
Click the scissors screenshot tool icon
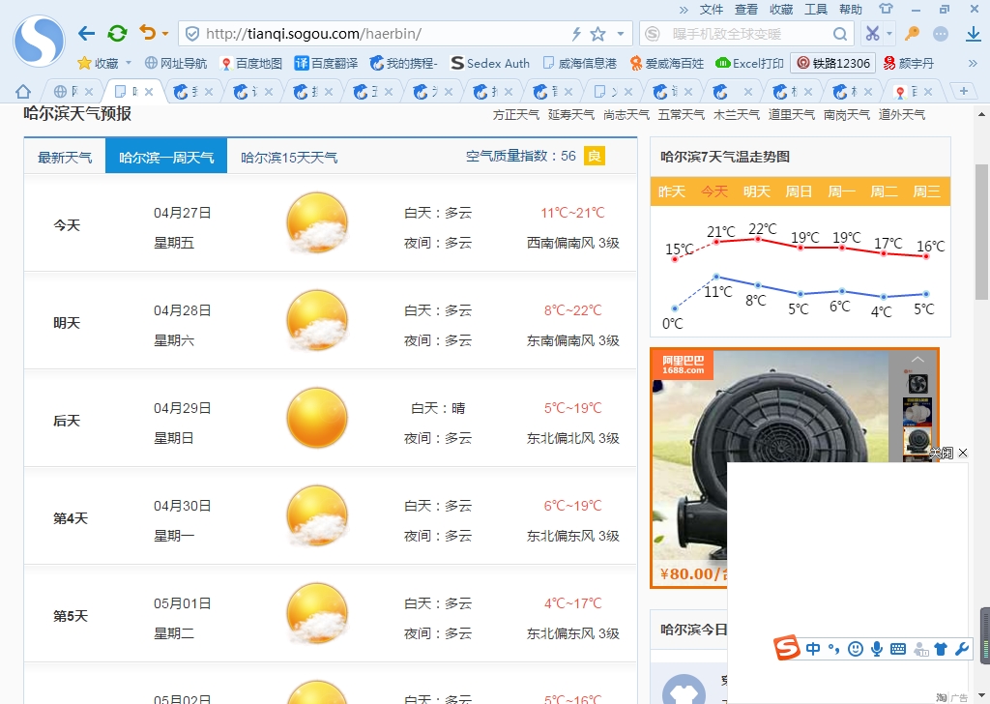[872, 34]
